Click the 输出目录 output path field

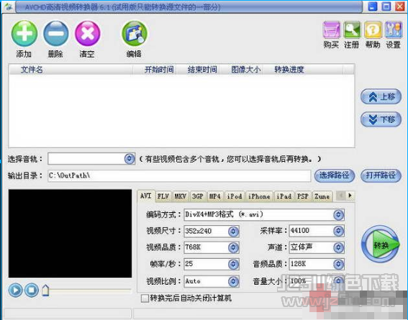pyautogui.click(x=179, y=175)
